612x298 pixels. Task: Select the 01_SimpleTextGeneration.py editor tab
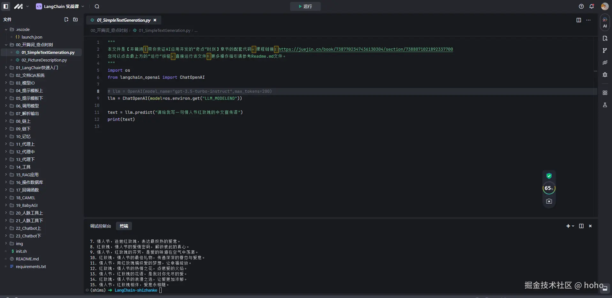click(x=123, y=20)
